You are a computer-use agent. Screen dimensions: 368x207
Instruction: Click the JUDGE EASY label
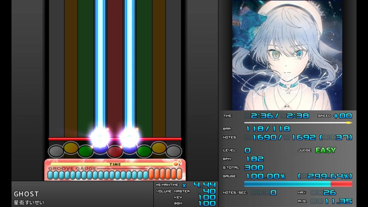click(325, 150)
